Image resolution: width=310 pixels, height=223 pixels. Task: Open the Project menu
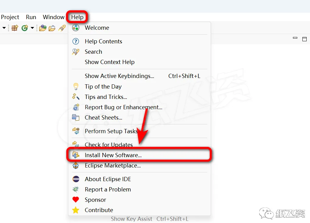10,17
